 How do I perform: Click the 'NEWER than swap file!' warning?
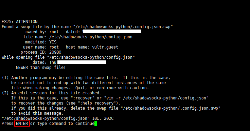tap(41, 68)
